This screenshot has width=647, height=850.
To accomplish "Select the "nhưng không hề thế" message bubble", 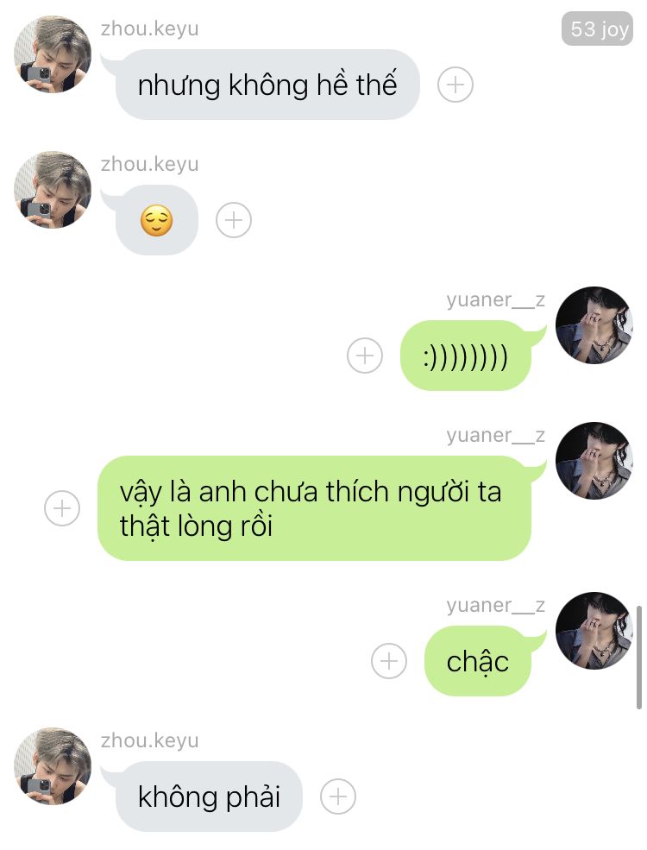I will point(267,85).
